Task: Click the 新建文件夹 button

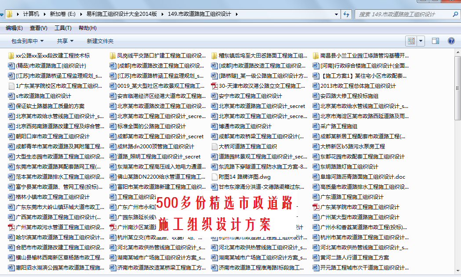Action: pyautogui.click(x=100, y=41)
